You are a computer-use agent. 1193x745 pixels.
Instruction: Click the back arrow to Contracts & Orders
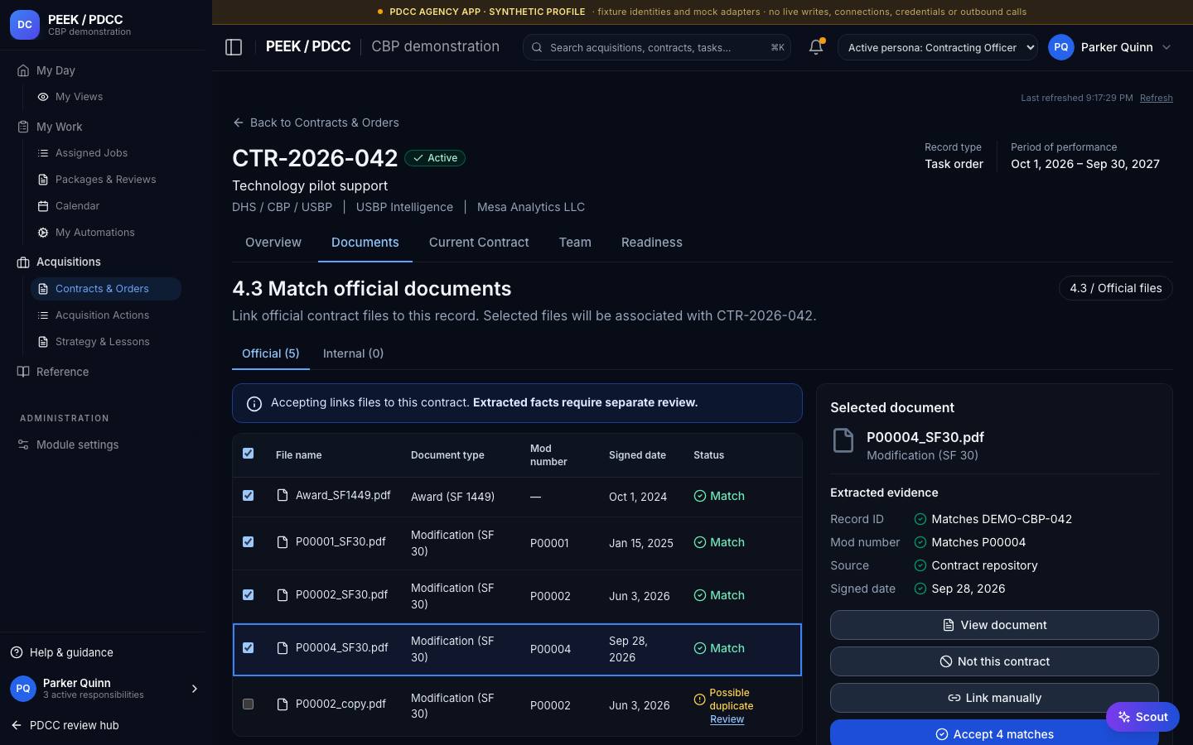pyautogui.click(x=239, y=123)
